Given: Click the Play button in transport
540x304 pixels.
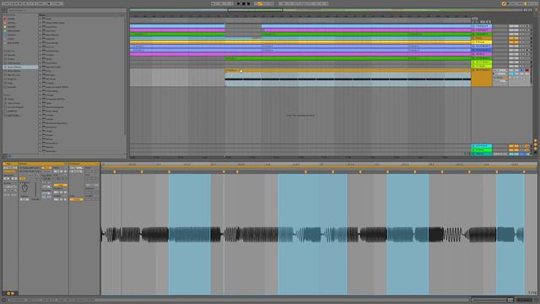Looking at the screenshot, I should (x=239, y=3).
